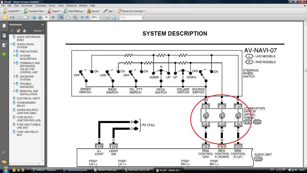Switch to the Select tool
This screenshot has height=173, width=307.
pyautogui.click(x=61, y=17)
